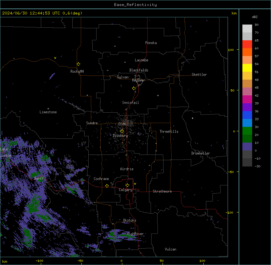Viewport: 271px width, 265px height.
Task: Pick the bright green 30–20 dBZ swatch
Action: [247, 131]
